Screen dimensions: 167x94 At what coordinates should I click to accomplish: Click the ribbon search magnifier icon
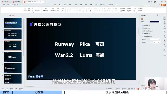click(117, 5)
